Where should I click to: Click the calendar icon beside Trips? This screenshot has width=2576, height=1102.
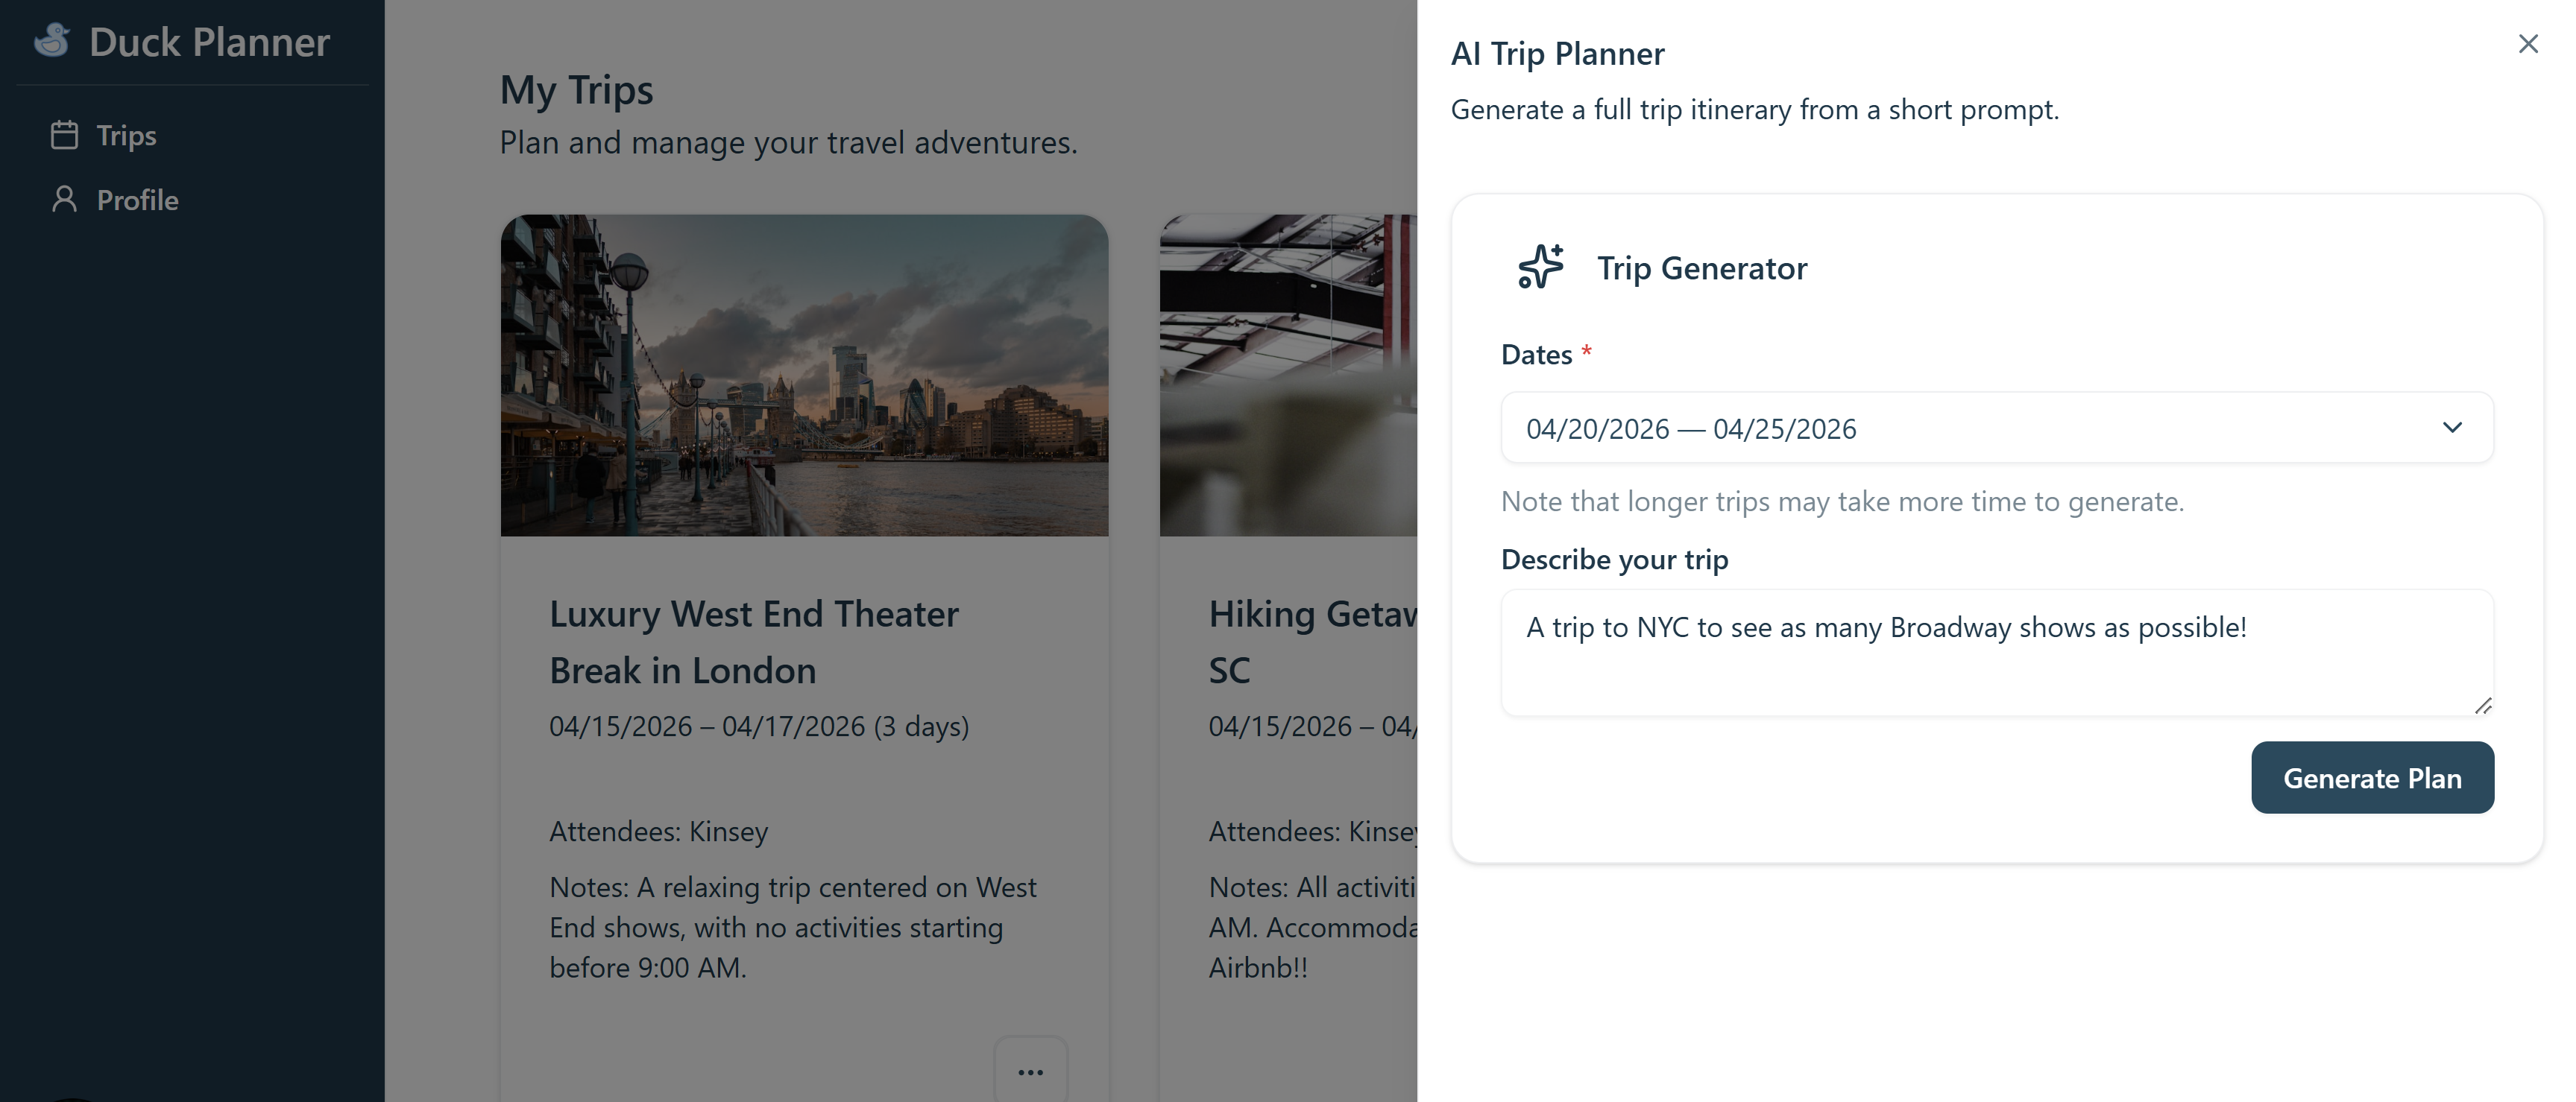click(x=64, y=135)
